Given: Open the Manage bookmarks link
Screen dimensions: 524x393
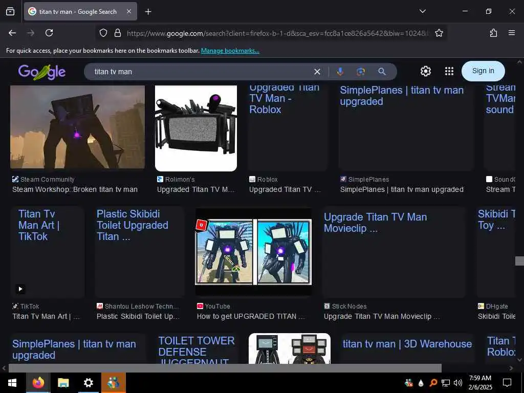Looking at the screenshot, I should click(230, 51).
